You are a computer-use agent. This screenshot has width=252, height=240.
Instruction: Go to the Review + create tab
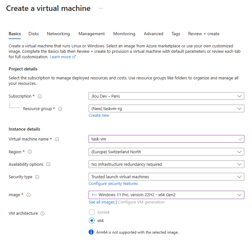pos(204,34)
